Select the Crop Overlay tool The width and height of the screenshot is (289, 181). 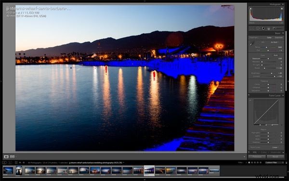[x=252, y=28]
